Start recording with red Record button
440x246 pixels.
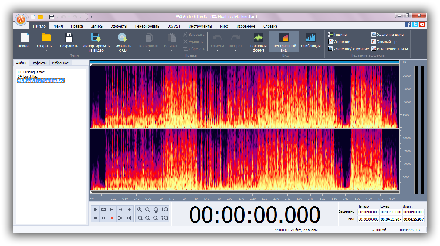112,218
